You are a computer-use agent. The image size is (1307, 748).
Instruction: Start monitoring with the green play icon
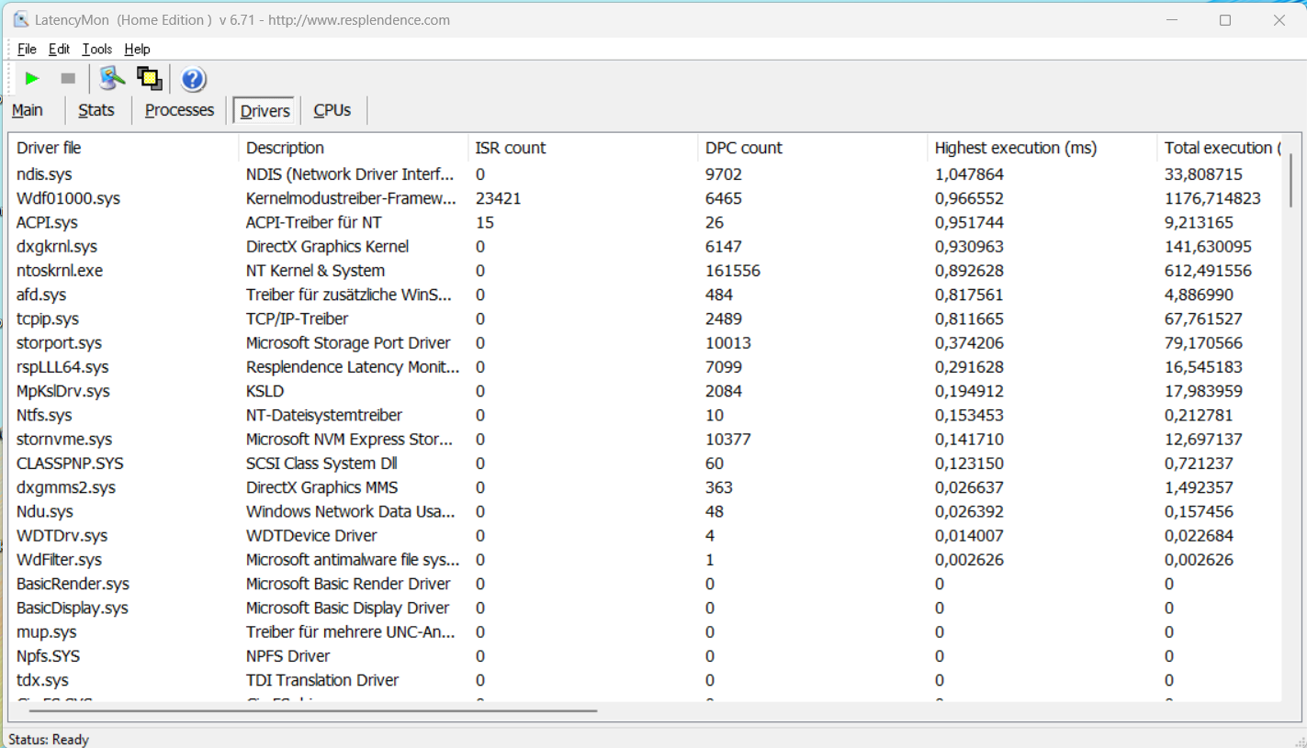click(32, 79)
